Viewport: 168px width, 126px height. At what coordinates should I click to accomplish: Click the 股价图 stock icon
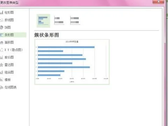pyautogui.click(x=1, y=57)
